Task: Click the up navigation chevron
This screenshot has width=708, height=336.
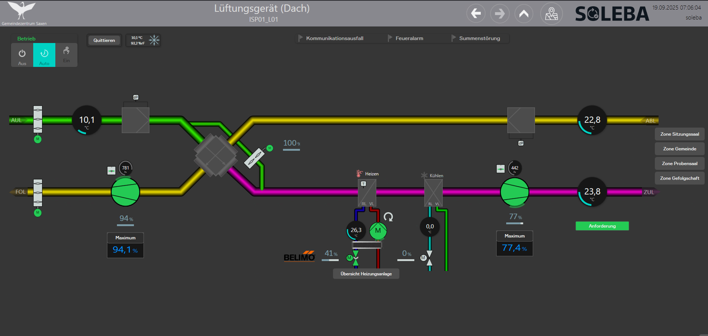Action: click(x=524, y=13)
